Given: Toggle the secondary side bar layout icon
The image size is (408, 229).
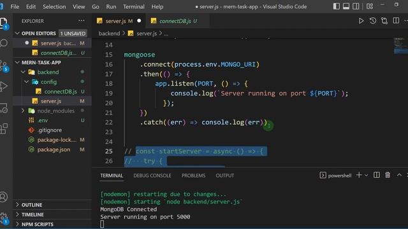Looking at the screenshot, I should [x=356, y=6].
